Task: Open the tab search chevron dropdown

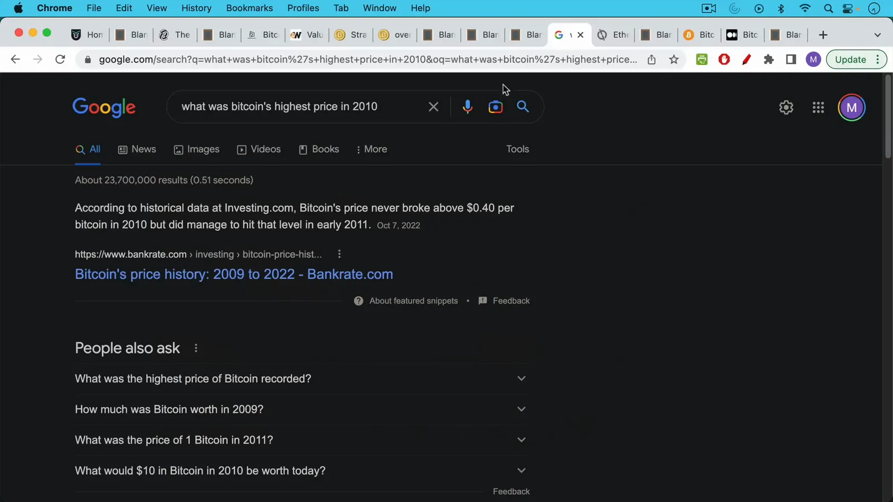Action: [877, 35]
